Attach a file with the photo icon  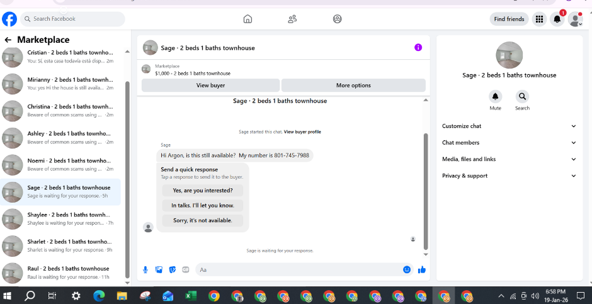[x=159, y=269]
